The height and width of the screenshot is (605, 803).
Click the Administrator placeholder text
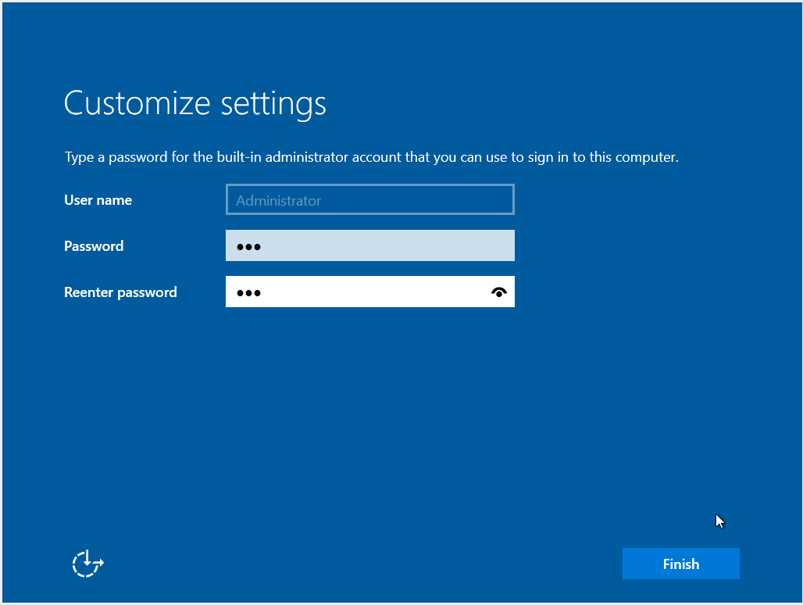(x=278, y=199)
